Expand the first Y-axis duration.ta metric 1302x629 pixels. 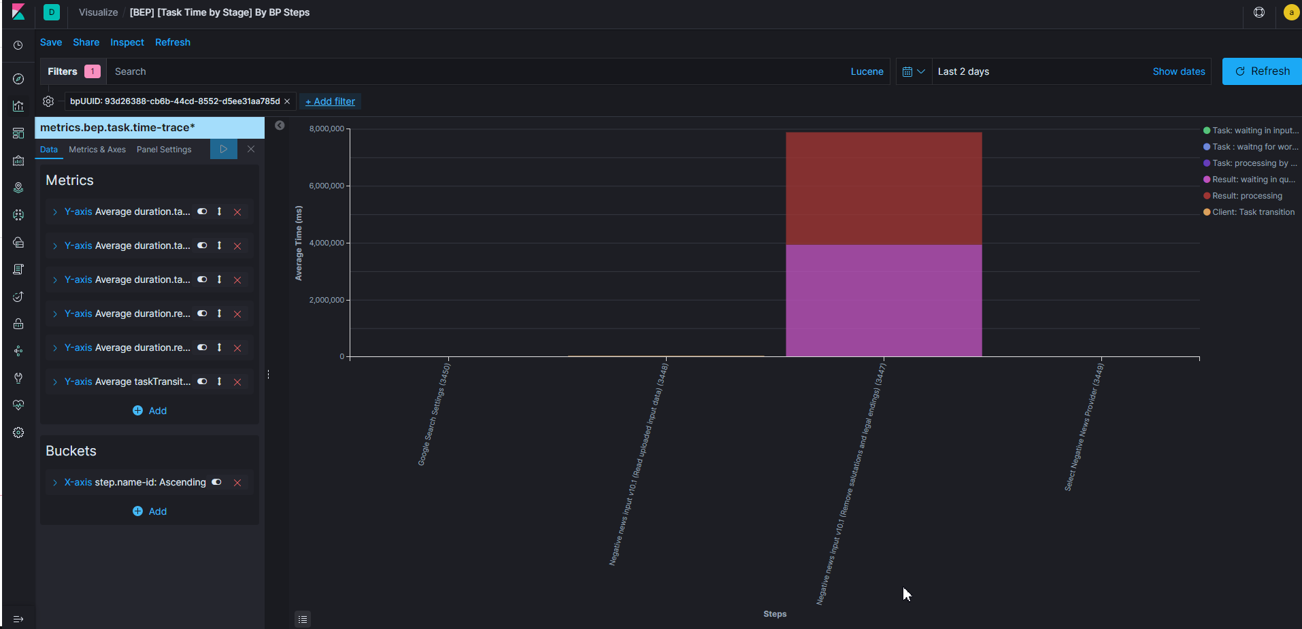55,212
